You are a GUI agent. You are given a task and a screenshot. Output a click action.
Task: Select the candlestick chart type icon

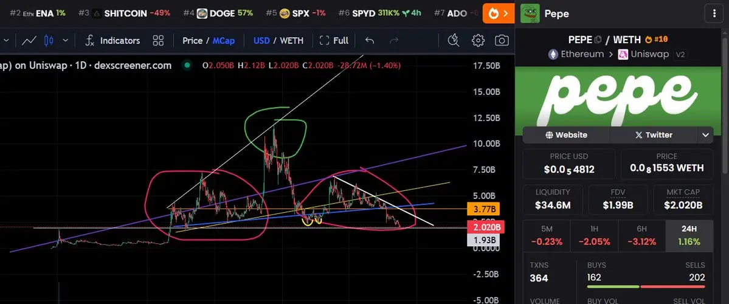point(49,41)
